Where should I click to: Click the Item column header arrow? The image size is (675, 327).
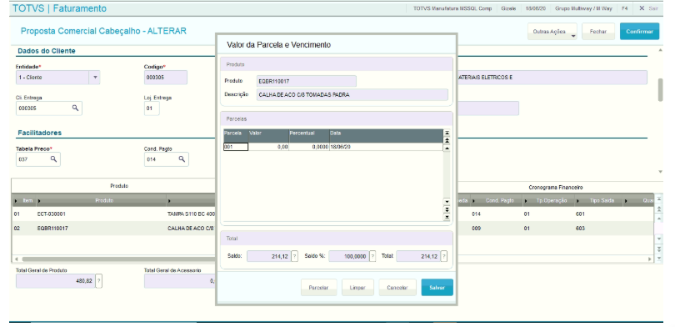pos(17,201)
